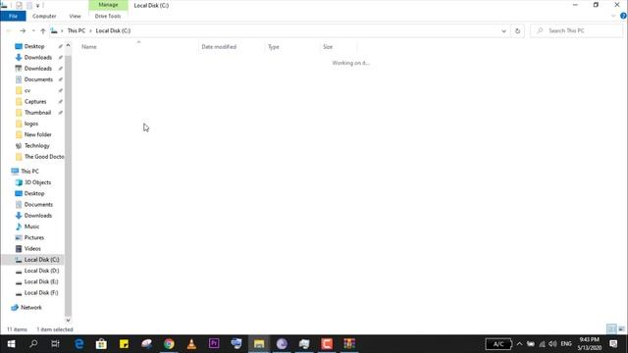This screenshot has width=628, height=353.
Task: Open Adobe Premiere Pro from taskbar
Action: (x=214, y=344)
